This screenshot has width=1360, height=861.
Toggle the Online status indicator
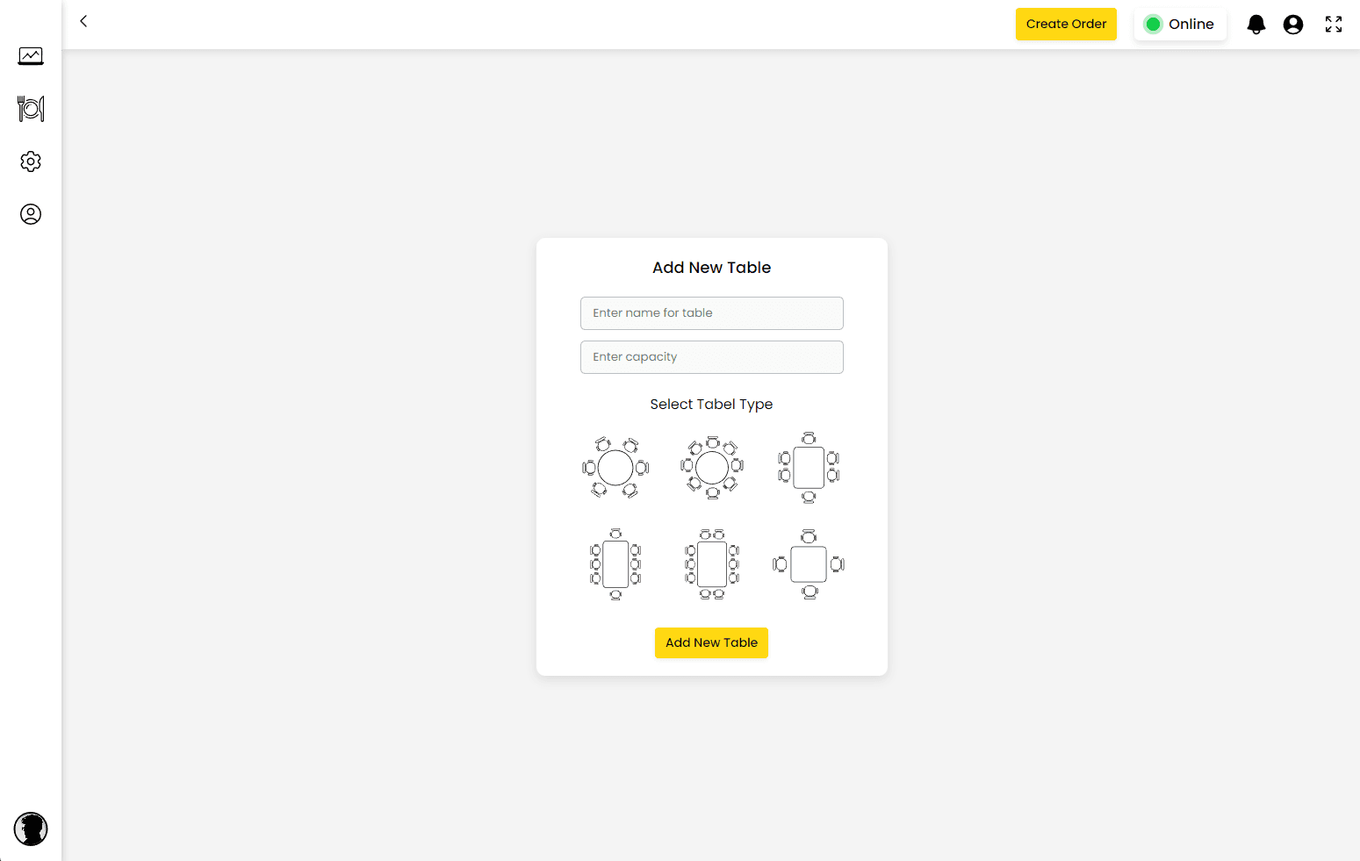1180,25
